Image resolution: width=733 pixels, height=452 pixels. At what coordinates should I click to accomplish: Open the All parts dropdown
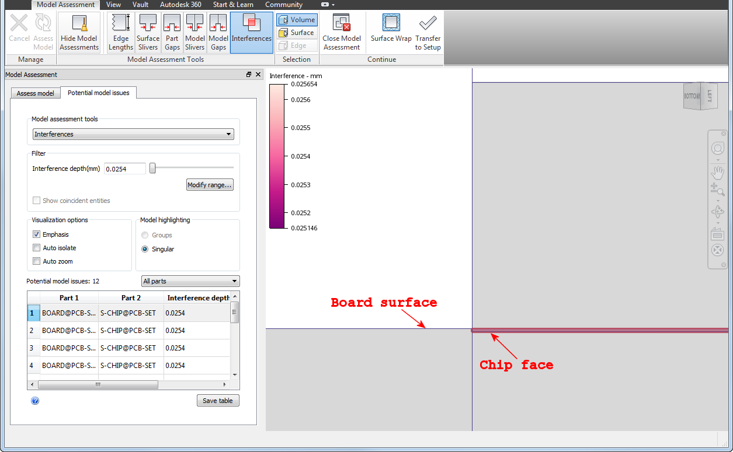[x=190, y=281]
